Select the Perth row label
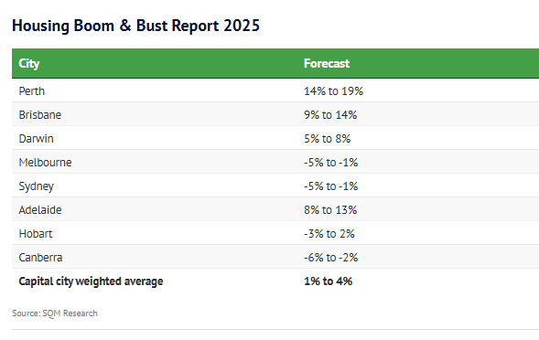This screenshot has width=539, height=340. [x=32, y=91]
